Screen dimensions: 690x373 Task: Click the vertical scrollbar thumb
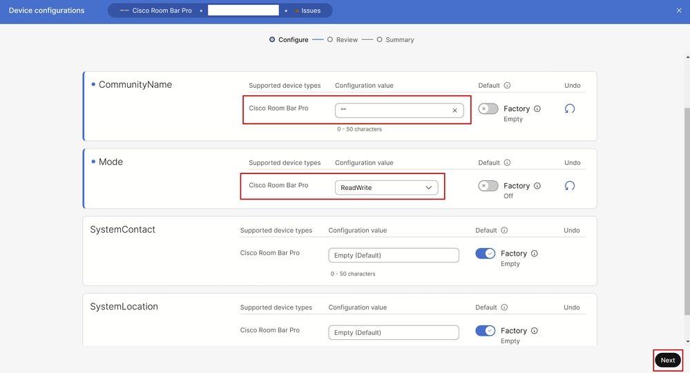(687, 211)
